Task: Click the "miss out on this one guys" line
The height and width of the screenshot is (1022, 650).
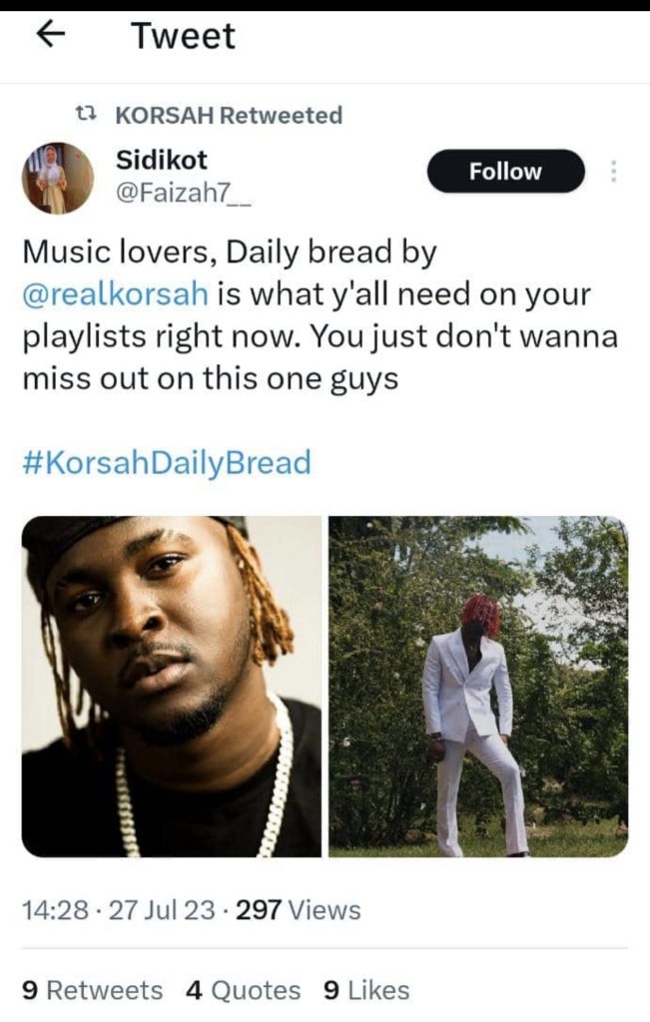Action: [x=211, y=378]
